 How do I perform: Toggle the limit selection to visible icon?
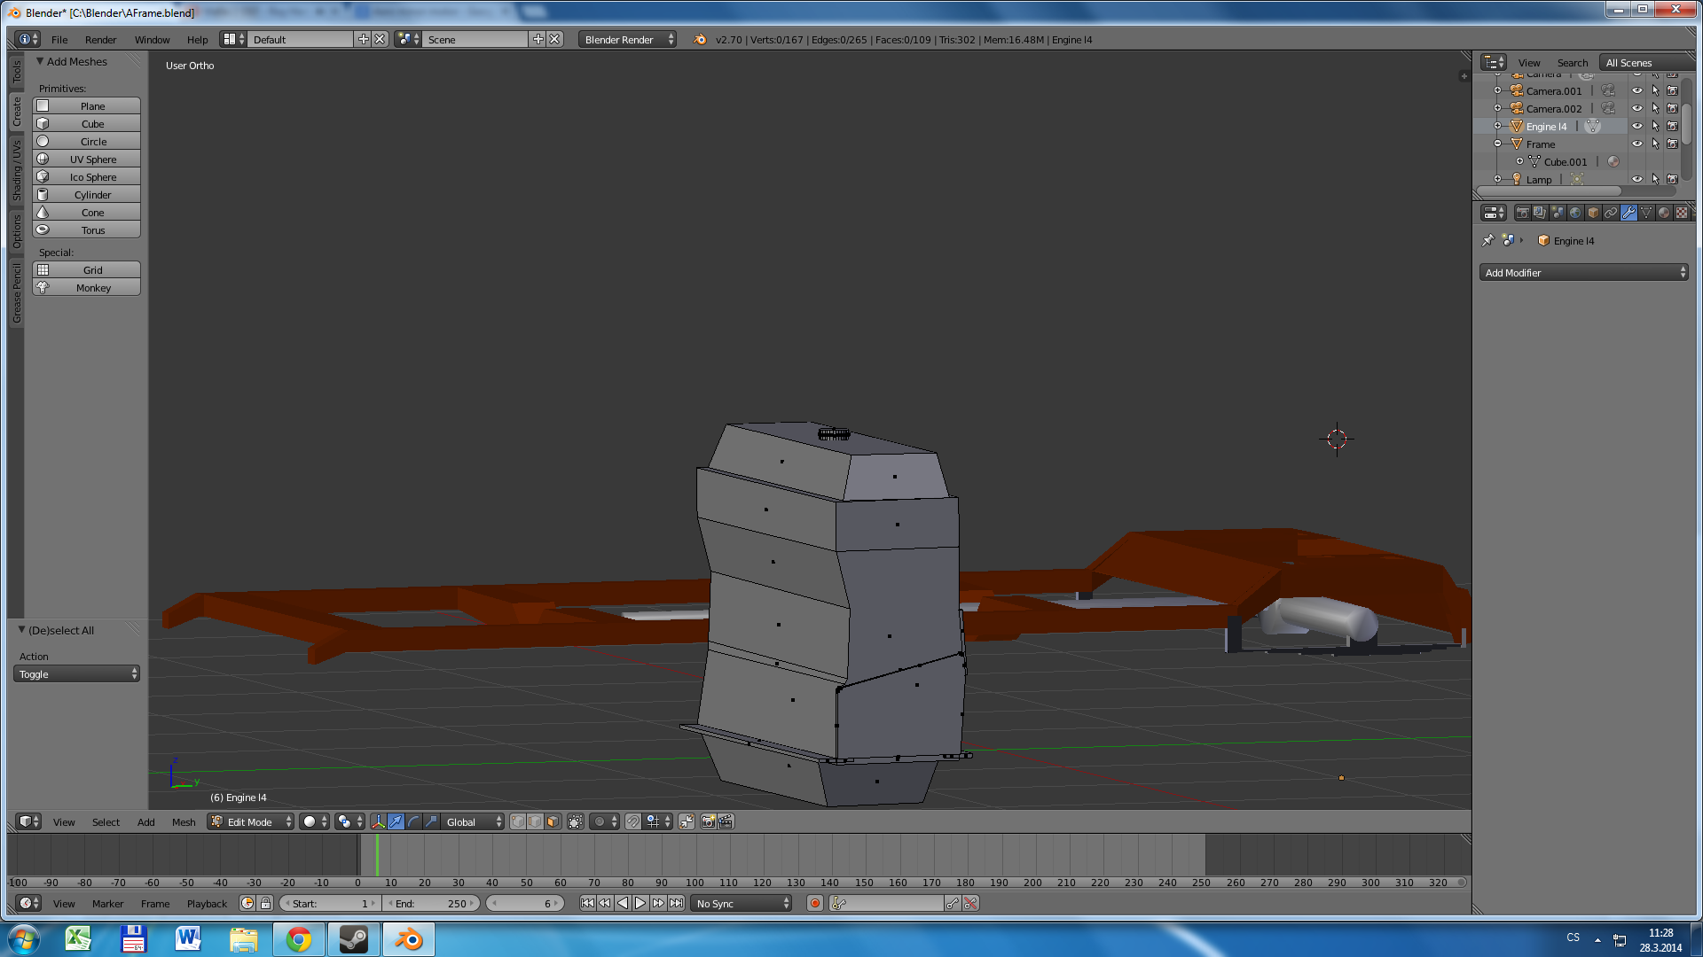click(x=576, y=821)
